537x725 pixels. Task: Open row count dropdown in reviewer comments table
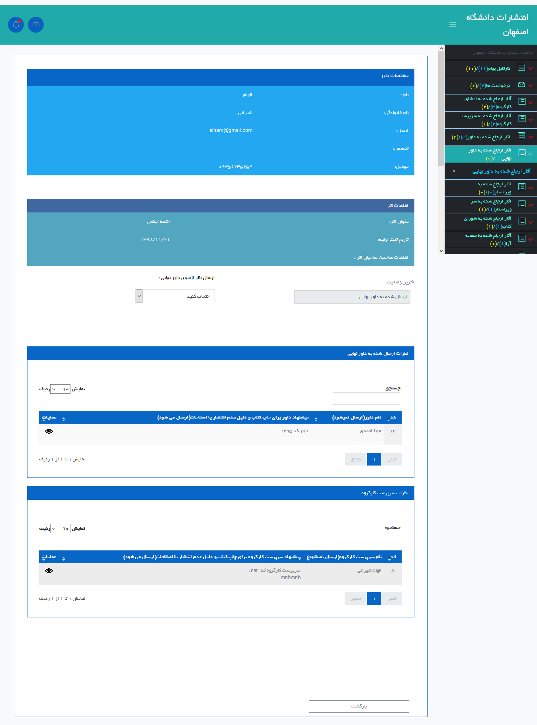coord(60,389)
